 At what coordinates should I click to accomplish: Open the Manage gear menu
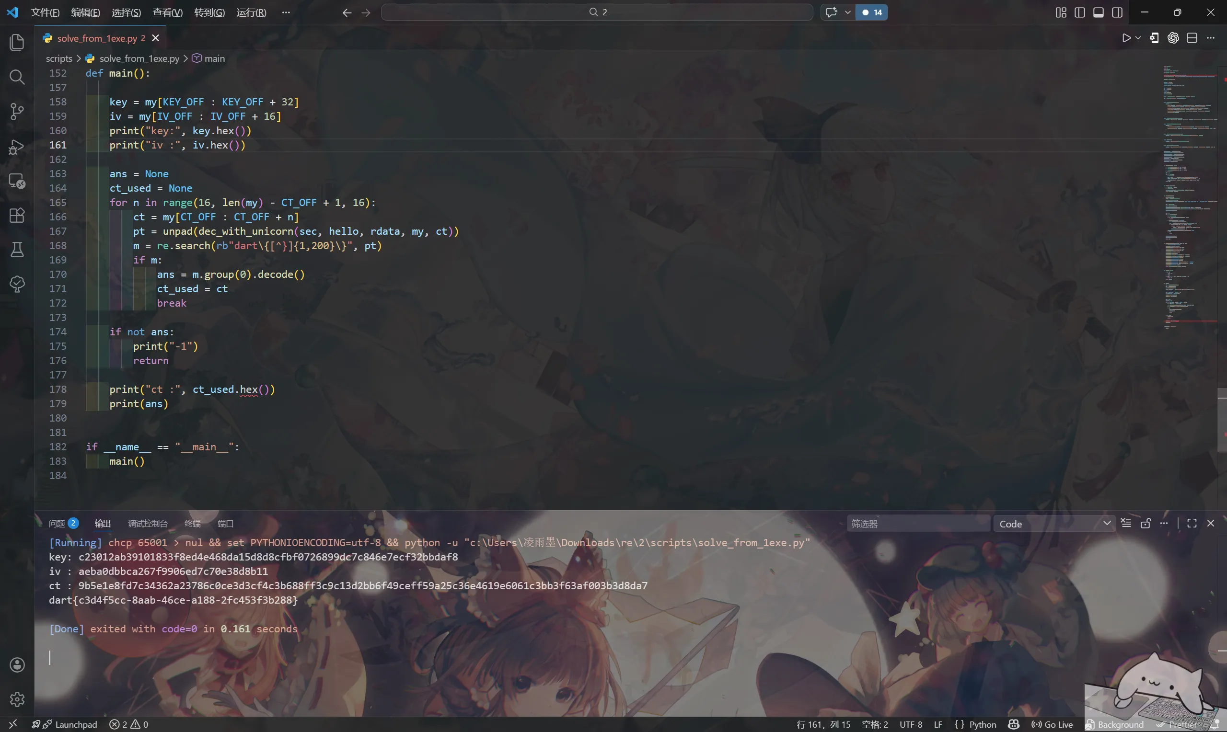17,699
